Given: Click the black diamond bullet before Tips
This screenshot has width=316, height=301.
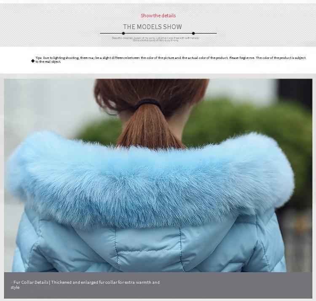Looking at the screenshot, I should click(x=33, y=61).
